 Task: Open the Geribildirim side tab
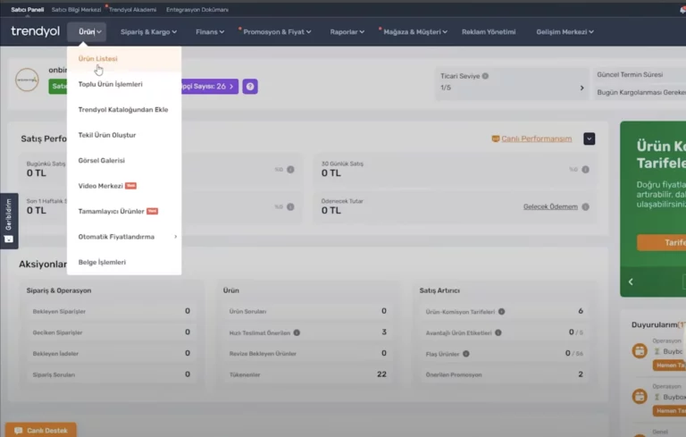coord(9,220)
